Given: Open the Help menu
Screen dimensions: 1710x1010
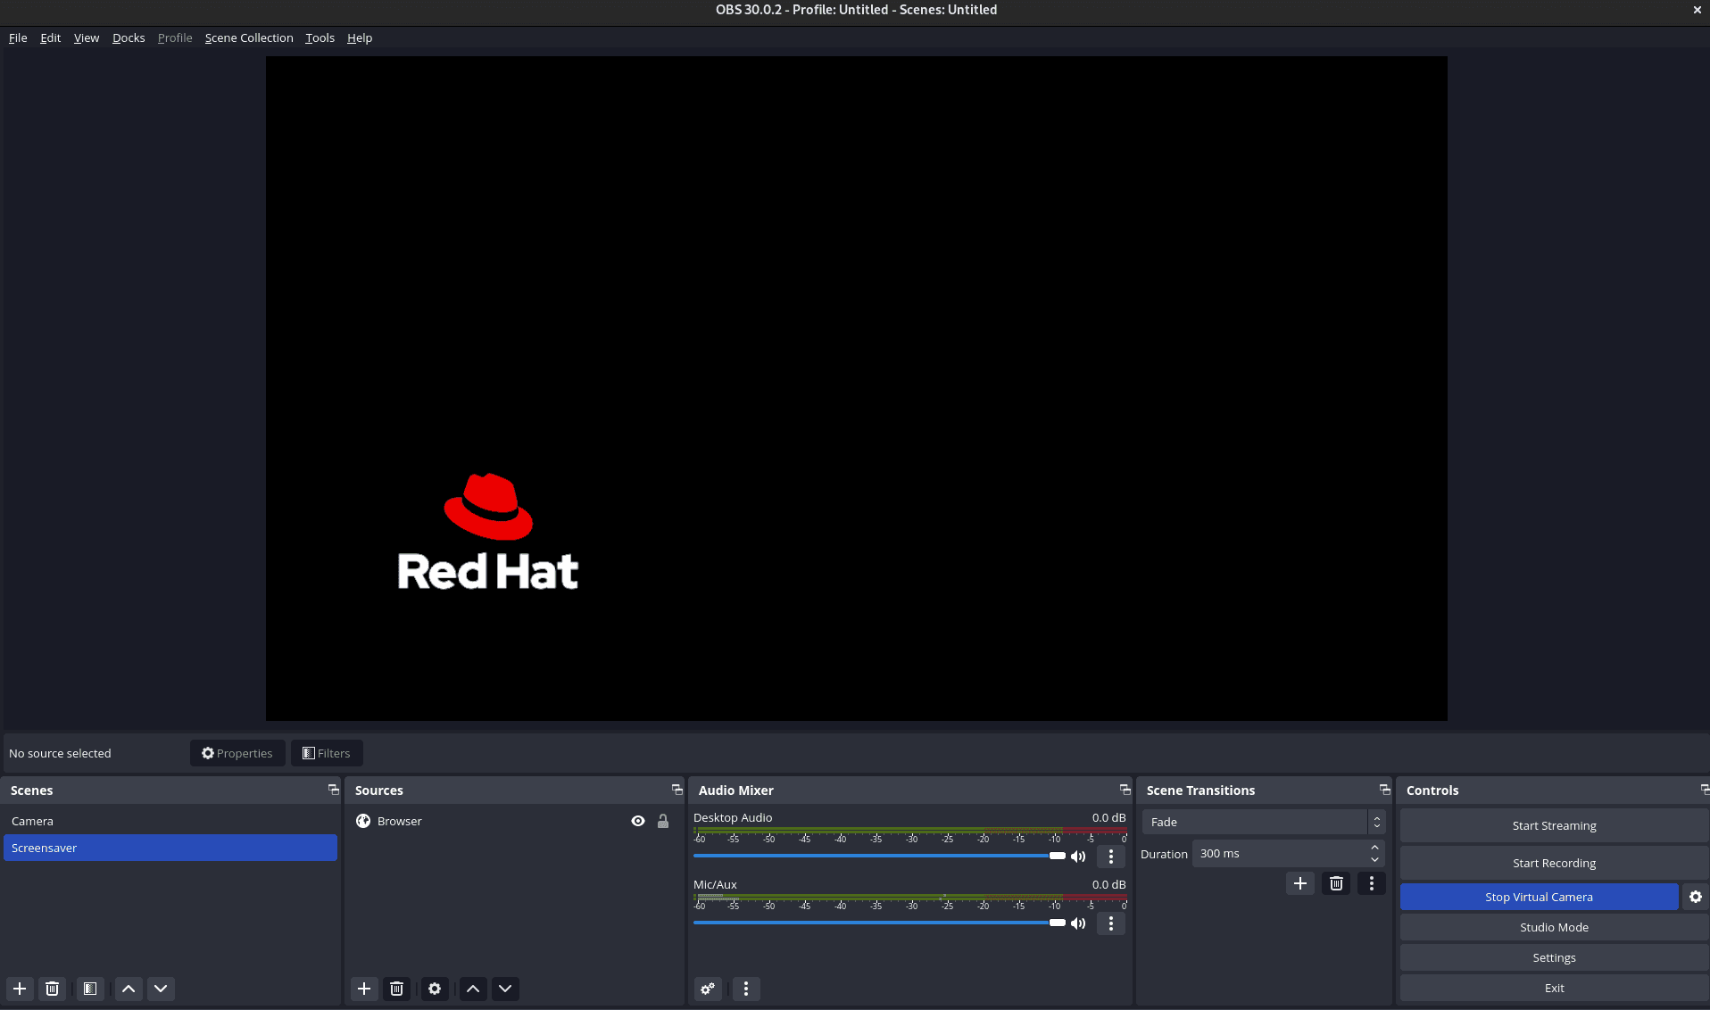Looking at the screenshot, I should pos(360,37).
